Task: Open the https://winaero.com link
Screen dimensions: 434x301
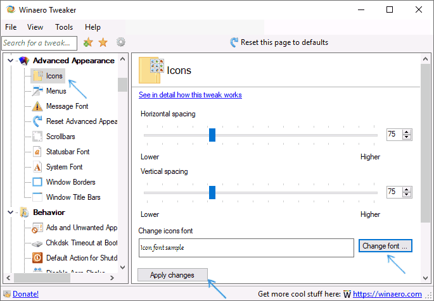Action: [387, 294]
